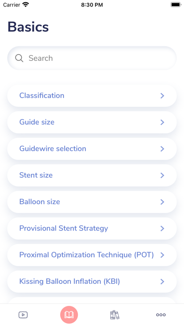Open the three-dots more tab
This screenshot has height=326, width=184.
pyautogui.click(x=161, y=315)
